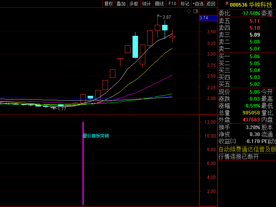Click 卖三 price 5.09
Screen dimensions: 276x207
[x=254, y=35]
